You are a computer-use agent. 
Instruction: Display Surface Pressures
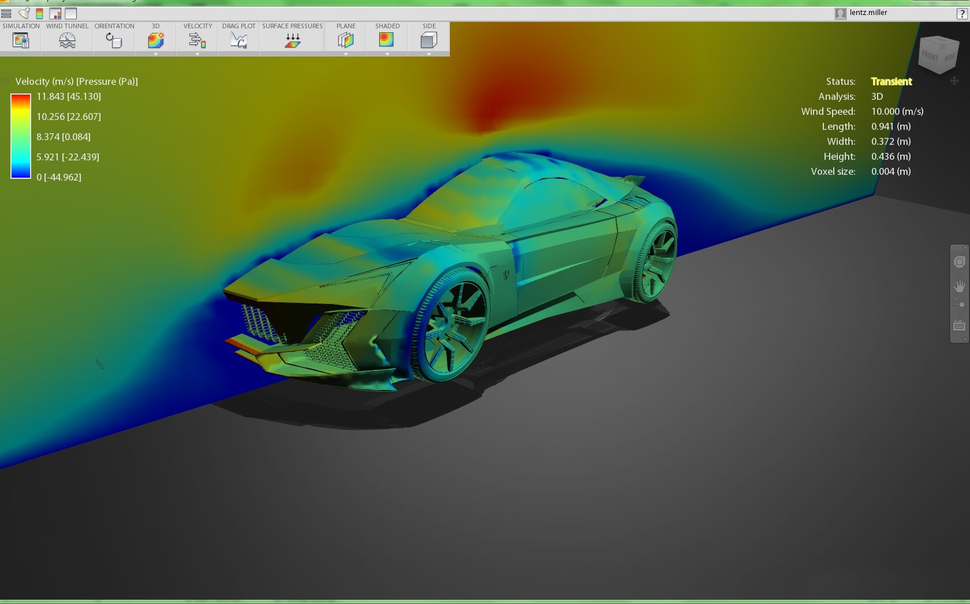click(292, 39)
